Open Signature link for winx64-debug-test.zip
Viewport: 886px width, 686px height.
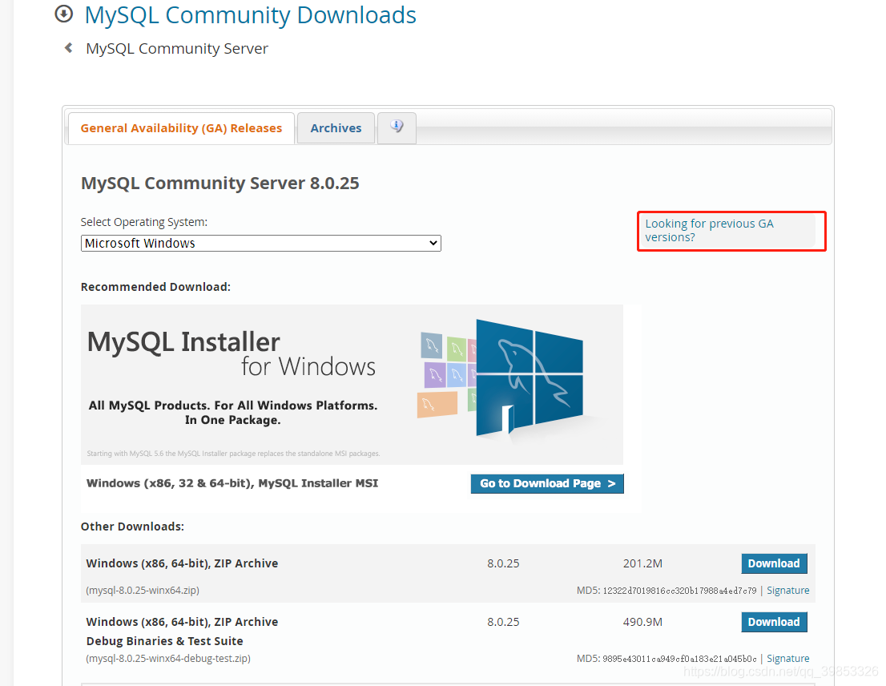[787, 658]
